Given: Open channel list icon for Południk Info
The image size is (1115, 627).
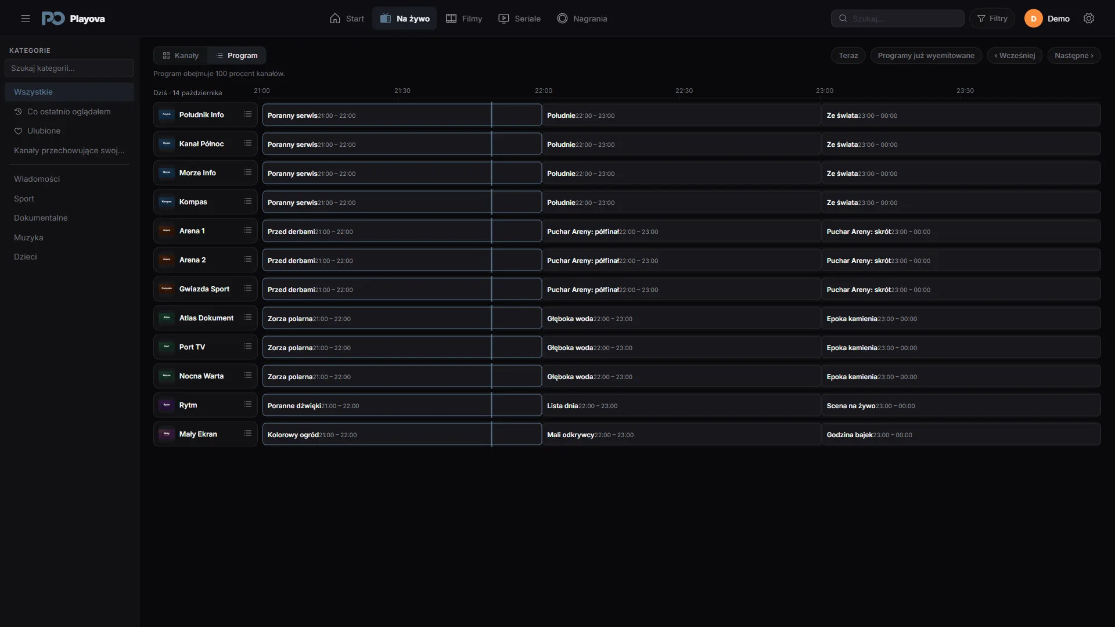Looking at the screenshot, I should click(x=248, y=114).
